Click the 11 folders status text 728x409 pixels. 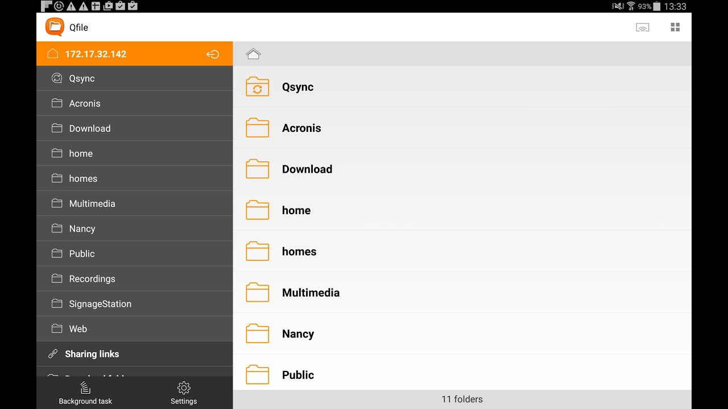point(462,399)
